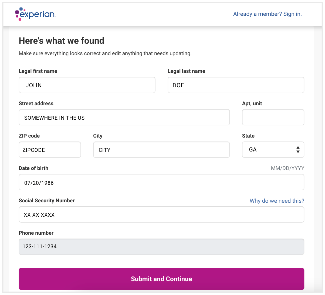Click the City input field

pyautogui.click(x=161, y=150)
